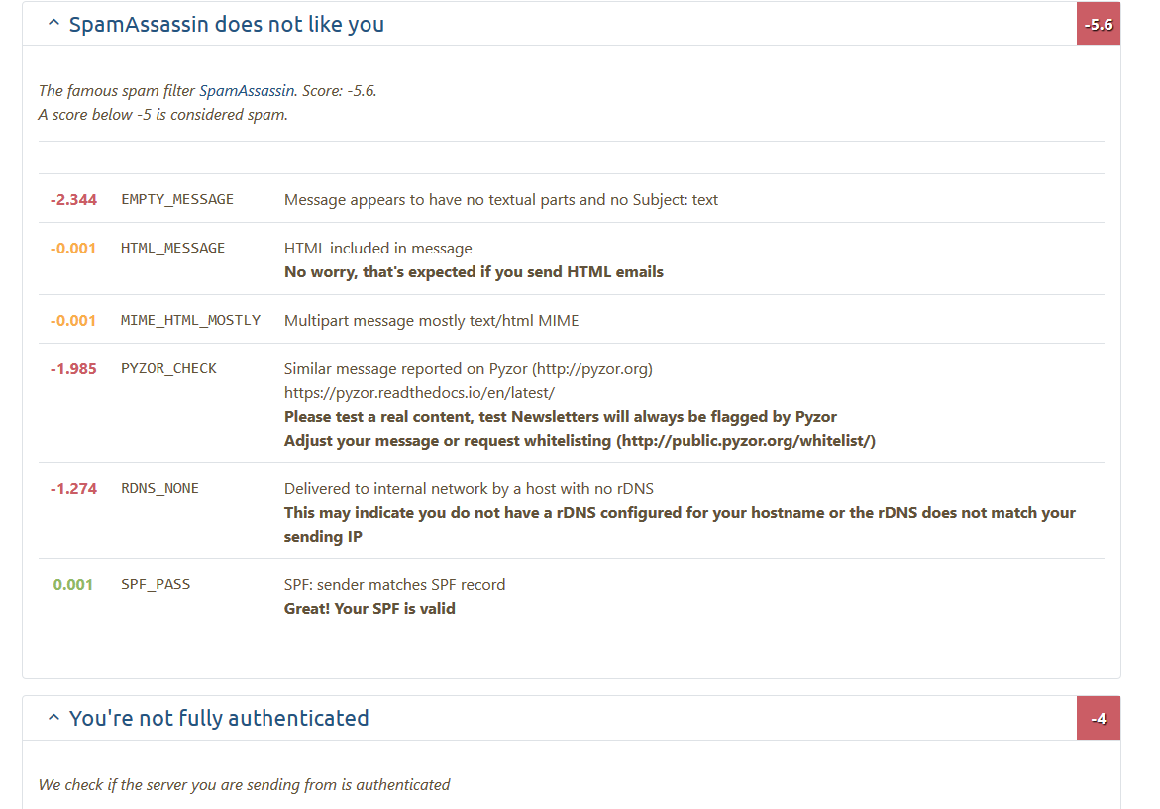Select the SPF_PASS rule name
1160x809 pixels.
(x=156, y=585)
